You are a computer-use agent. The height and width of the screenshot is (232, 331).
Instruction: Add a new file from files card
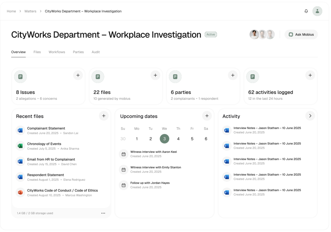(155, 75)
